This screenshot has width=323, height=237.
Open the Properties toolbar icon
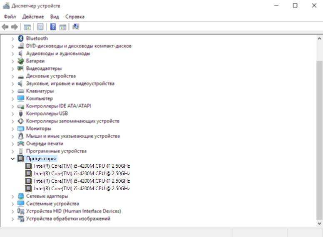click(x=40, y=27)
